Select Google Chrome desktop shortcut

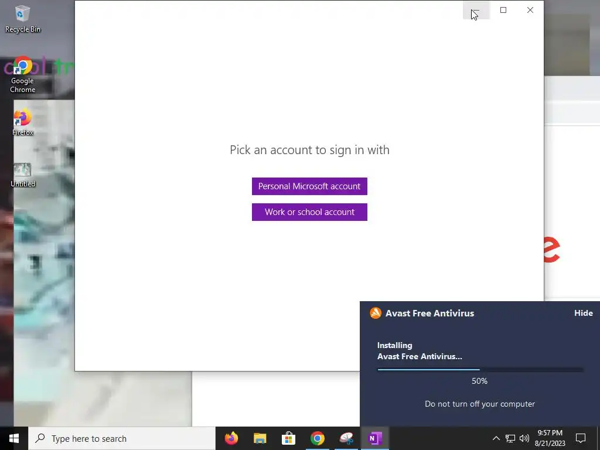[22, 75]
